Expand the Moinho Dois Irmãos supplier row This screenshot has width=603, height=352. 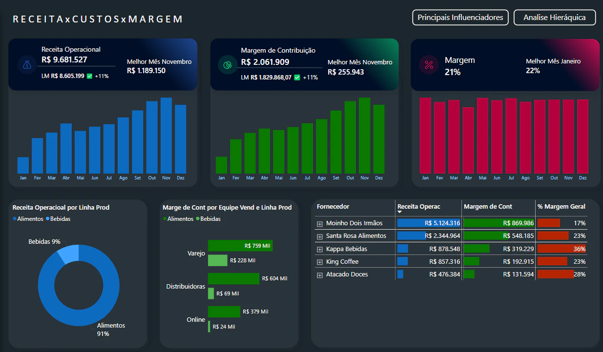[x=320, y=224]
